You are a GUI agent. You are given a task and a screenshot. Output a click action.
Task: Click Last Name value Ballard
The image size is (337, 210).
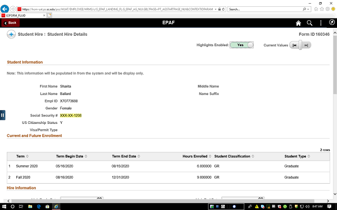(65, 93)
